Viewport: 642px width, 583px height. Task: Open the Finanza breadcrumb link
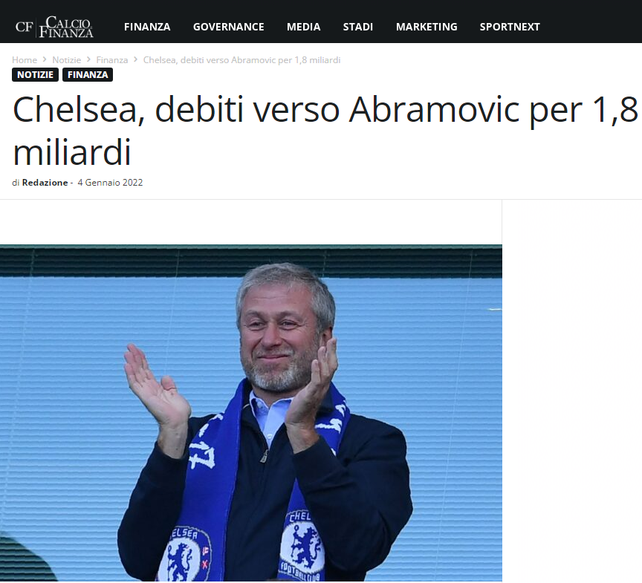112,60
